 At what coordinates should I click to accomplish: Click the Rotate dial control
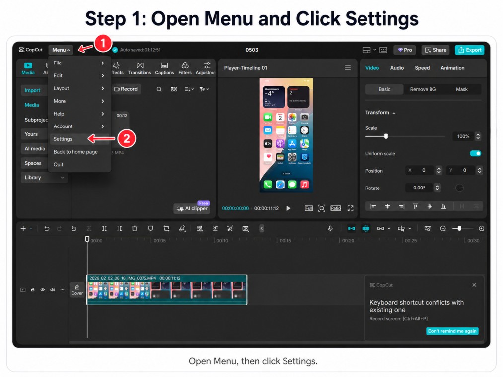click(x=459, y=188)
